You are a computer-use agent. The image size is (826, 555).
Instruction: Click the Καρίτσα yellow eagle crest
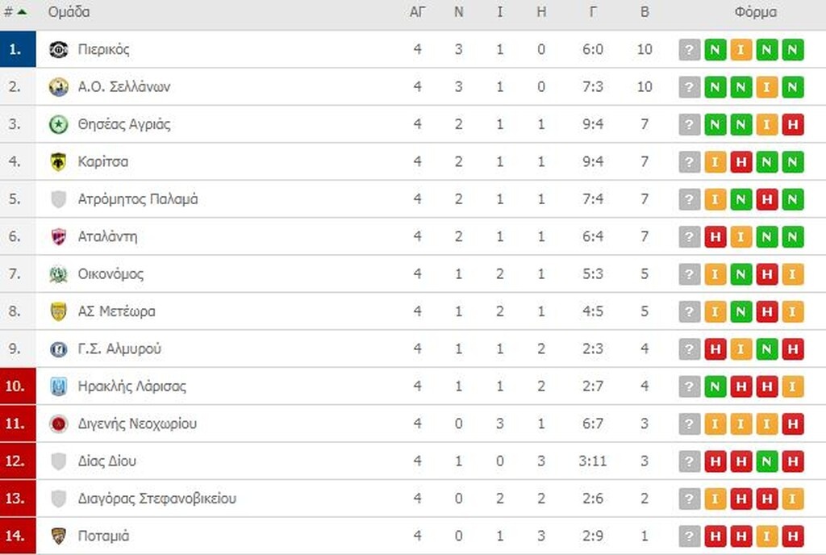coord(58,161)
